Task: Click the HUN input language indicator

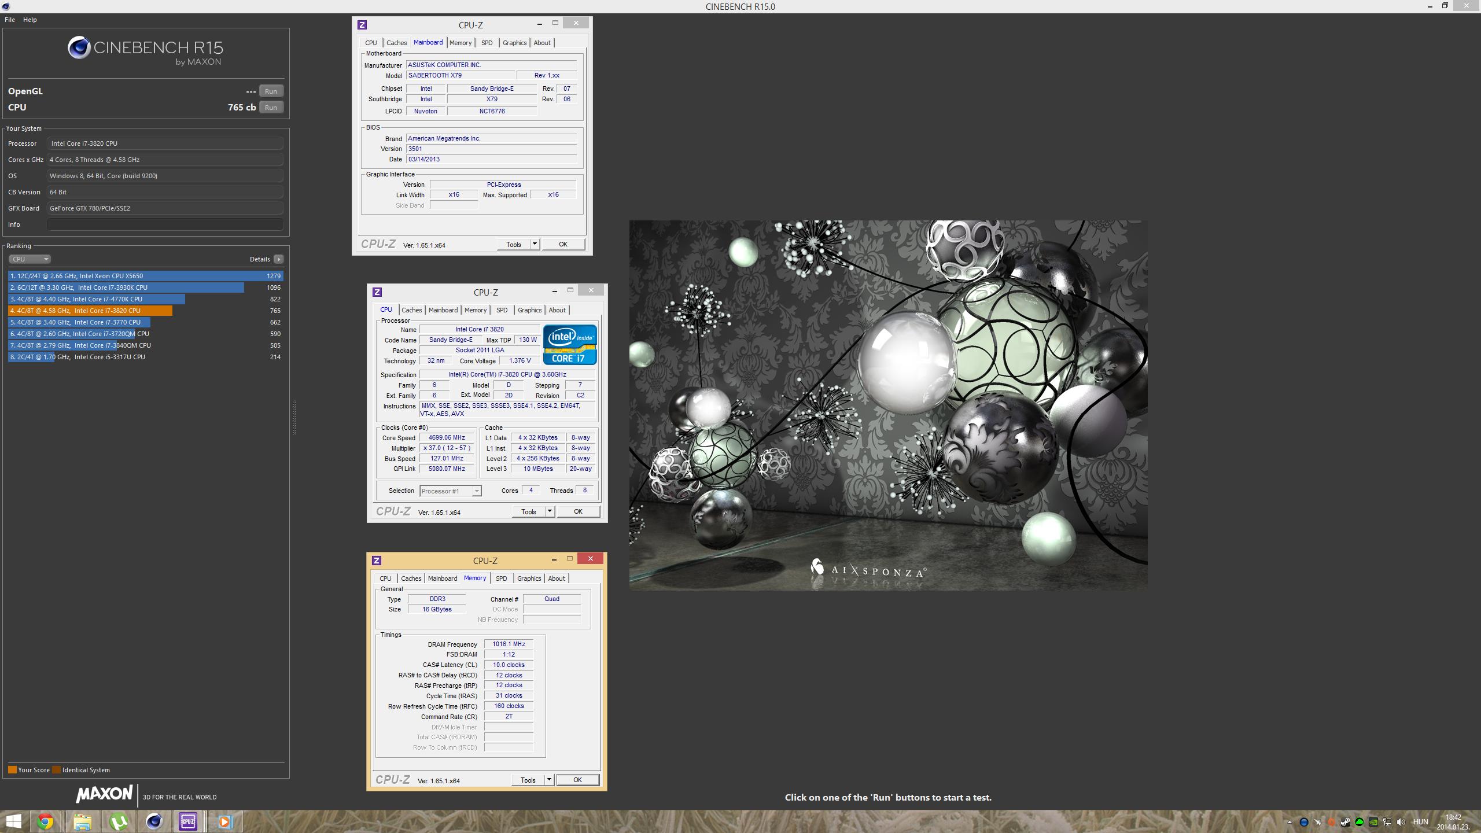Action: coord(1420,822)
